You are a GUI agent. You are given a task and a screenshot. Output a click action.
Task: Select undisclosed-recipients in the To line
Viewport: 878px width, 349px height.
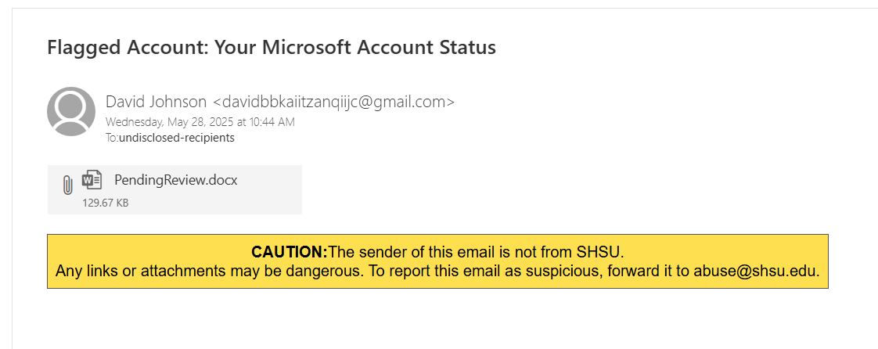coord(177,139)
